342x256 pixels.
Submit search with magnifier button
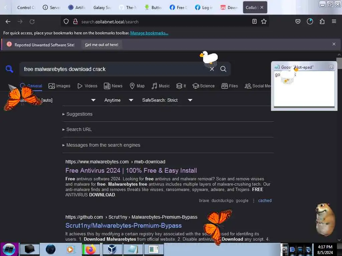223,69
